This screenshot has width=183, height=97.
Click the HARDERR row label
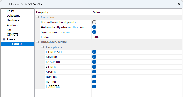pyautogui.click(x=53, y=87)
